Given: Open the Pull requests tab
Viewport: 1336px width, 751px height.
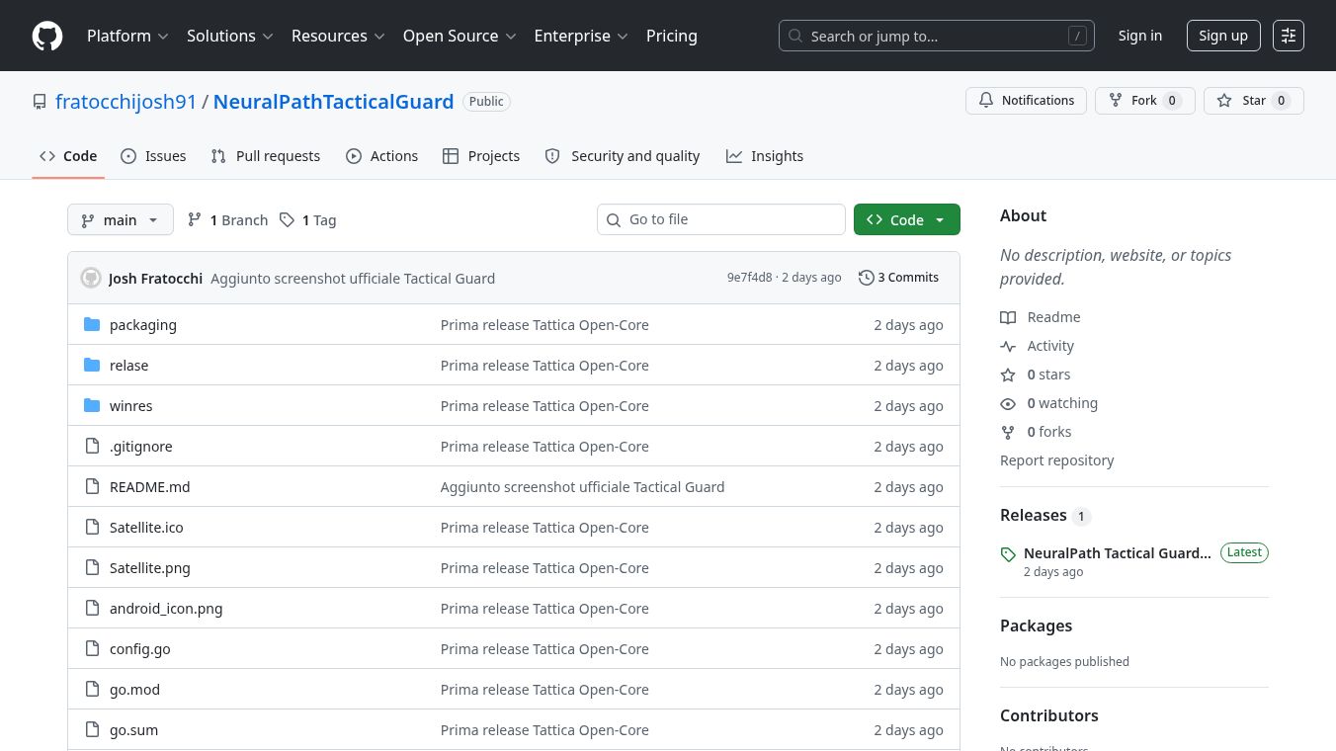Looking at the screenshot, I should (266, 156).
